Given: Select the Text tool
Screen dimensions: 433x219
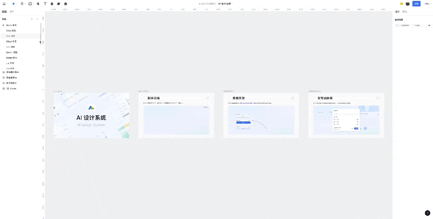Looking at the screenshot, I should click(x=45, y=4).
